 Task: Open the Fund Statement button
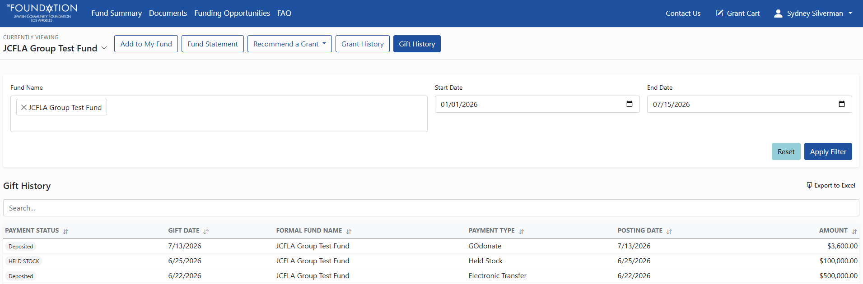tap(213, 44)
